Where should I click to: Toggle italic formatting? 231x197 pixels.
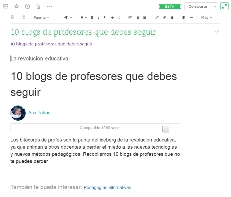click(99, 18)
